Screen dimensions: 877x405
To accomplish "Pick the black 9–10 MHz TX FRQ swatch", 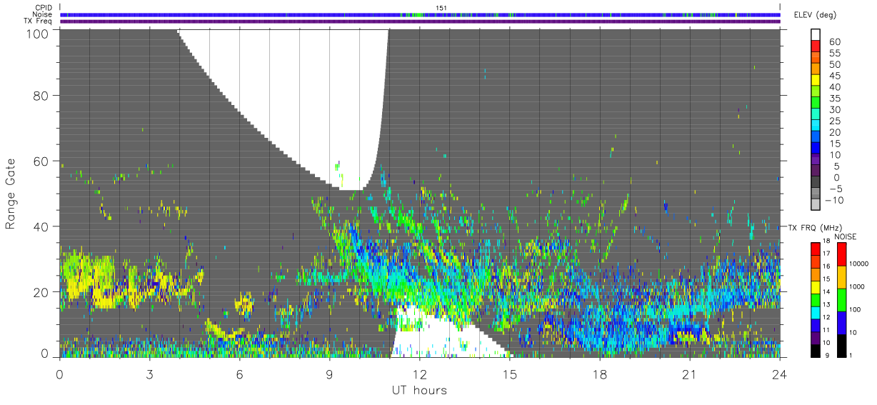I will [x=816, y=351].
